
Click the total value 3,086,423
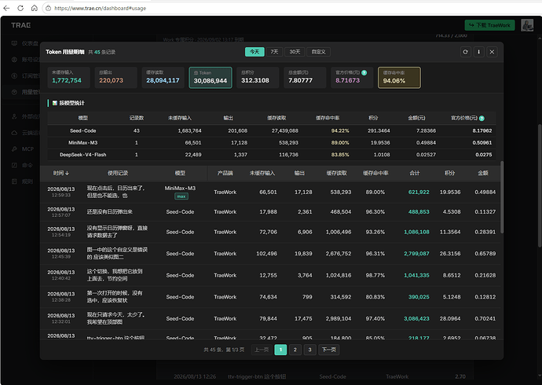coord(416,319)
